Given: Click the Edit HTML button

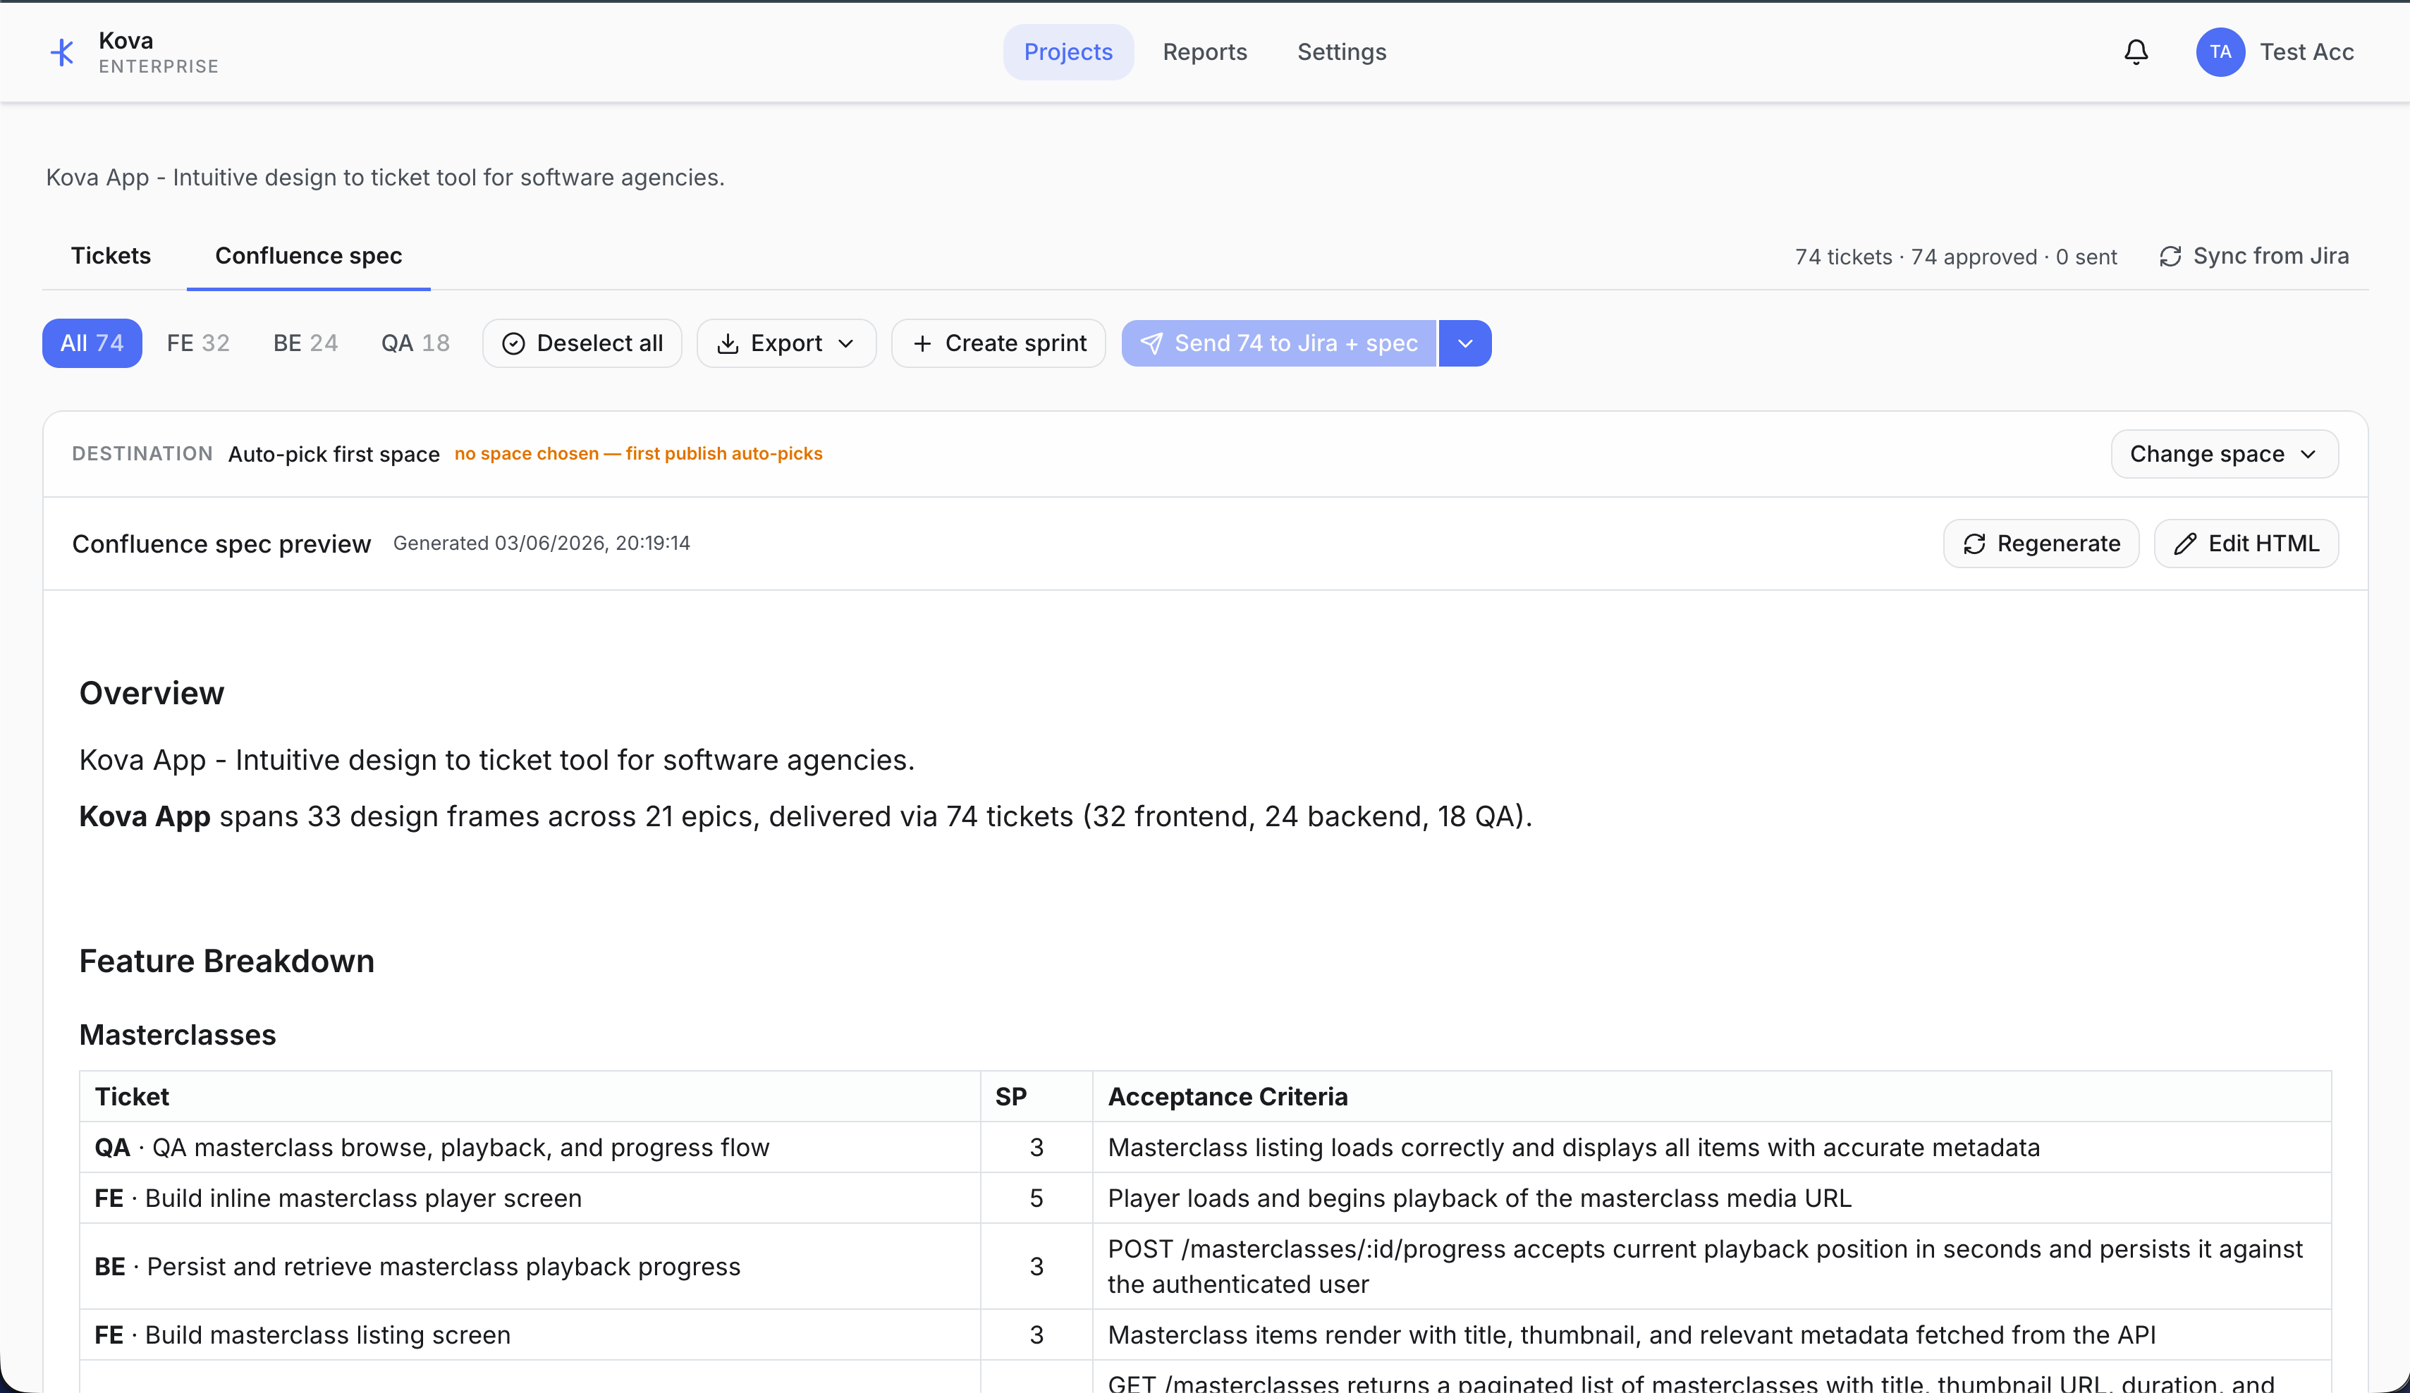Looking at the screenshot, I should 2246,544.
